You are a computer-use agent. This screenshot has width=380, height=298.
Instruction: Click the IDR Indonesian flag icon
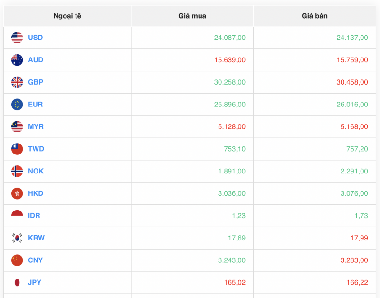click(17, 216)
